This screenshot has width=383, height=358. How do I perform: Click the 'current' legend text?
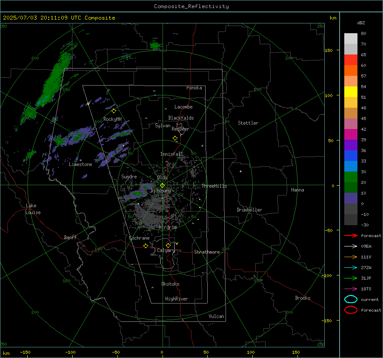coord(370,299)
